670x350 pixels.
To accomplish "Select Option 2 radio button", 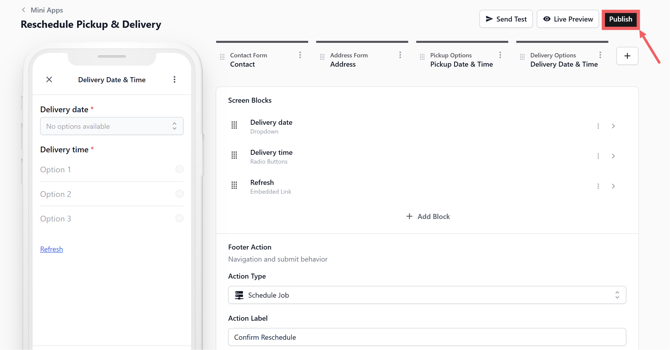I will click(x=180, y=194).
